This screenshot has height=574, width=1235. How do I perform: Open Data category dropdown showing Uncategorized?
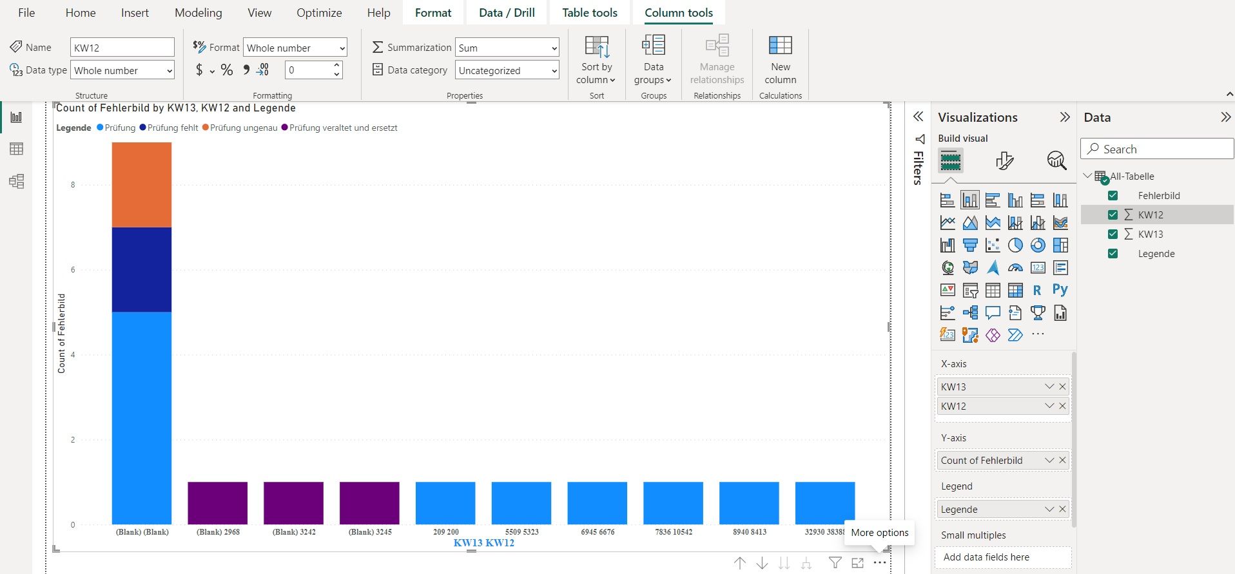point(507,70)
